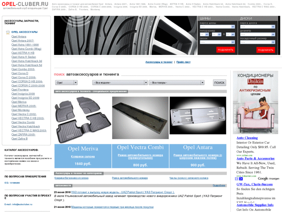Open Opel Astra H Sedan link

tap(24, 57)
